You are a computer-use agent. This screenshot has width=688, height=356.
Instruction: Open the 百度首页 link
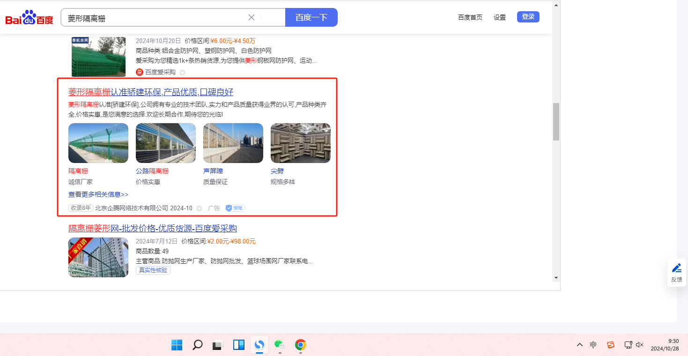click(x=470, y=17)
